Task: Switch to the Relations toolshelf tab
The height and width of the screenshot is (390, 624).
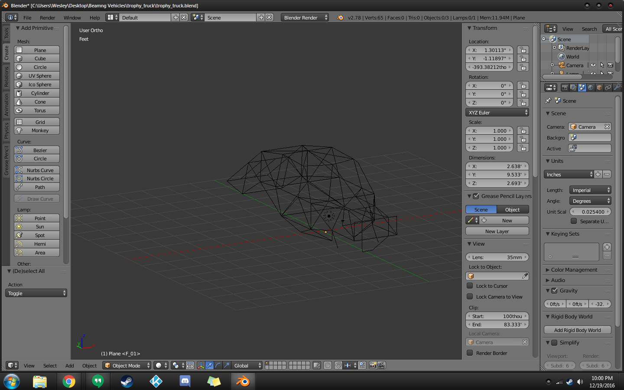Action: click(x=6, y=77)
